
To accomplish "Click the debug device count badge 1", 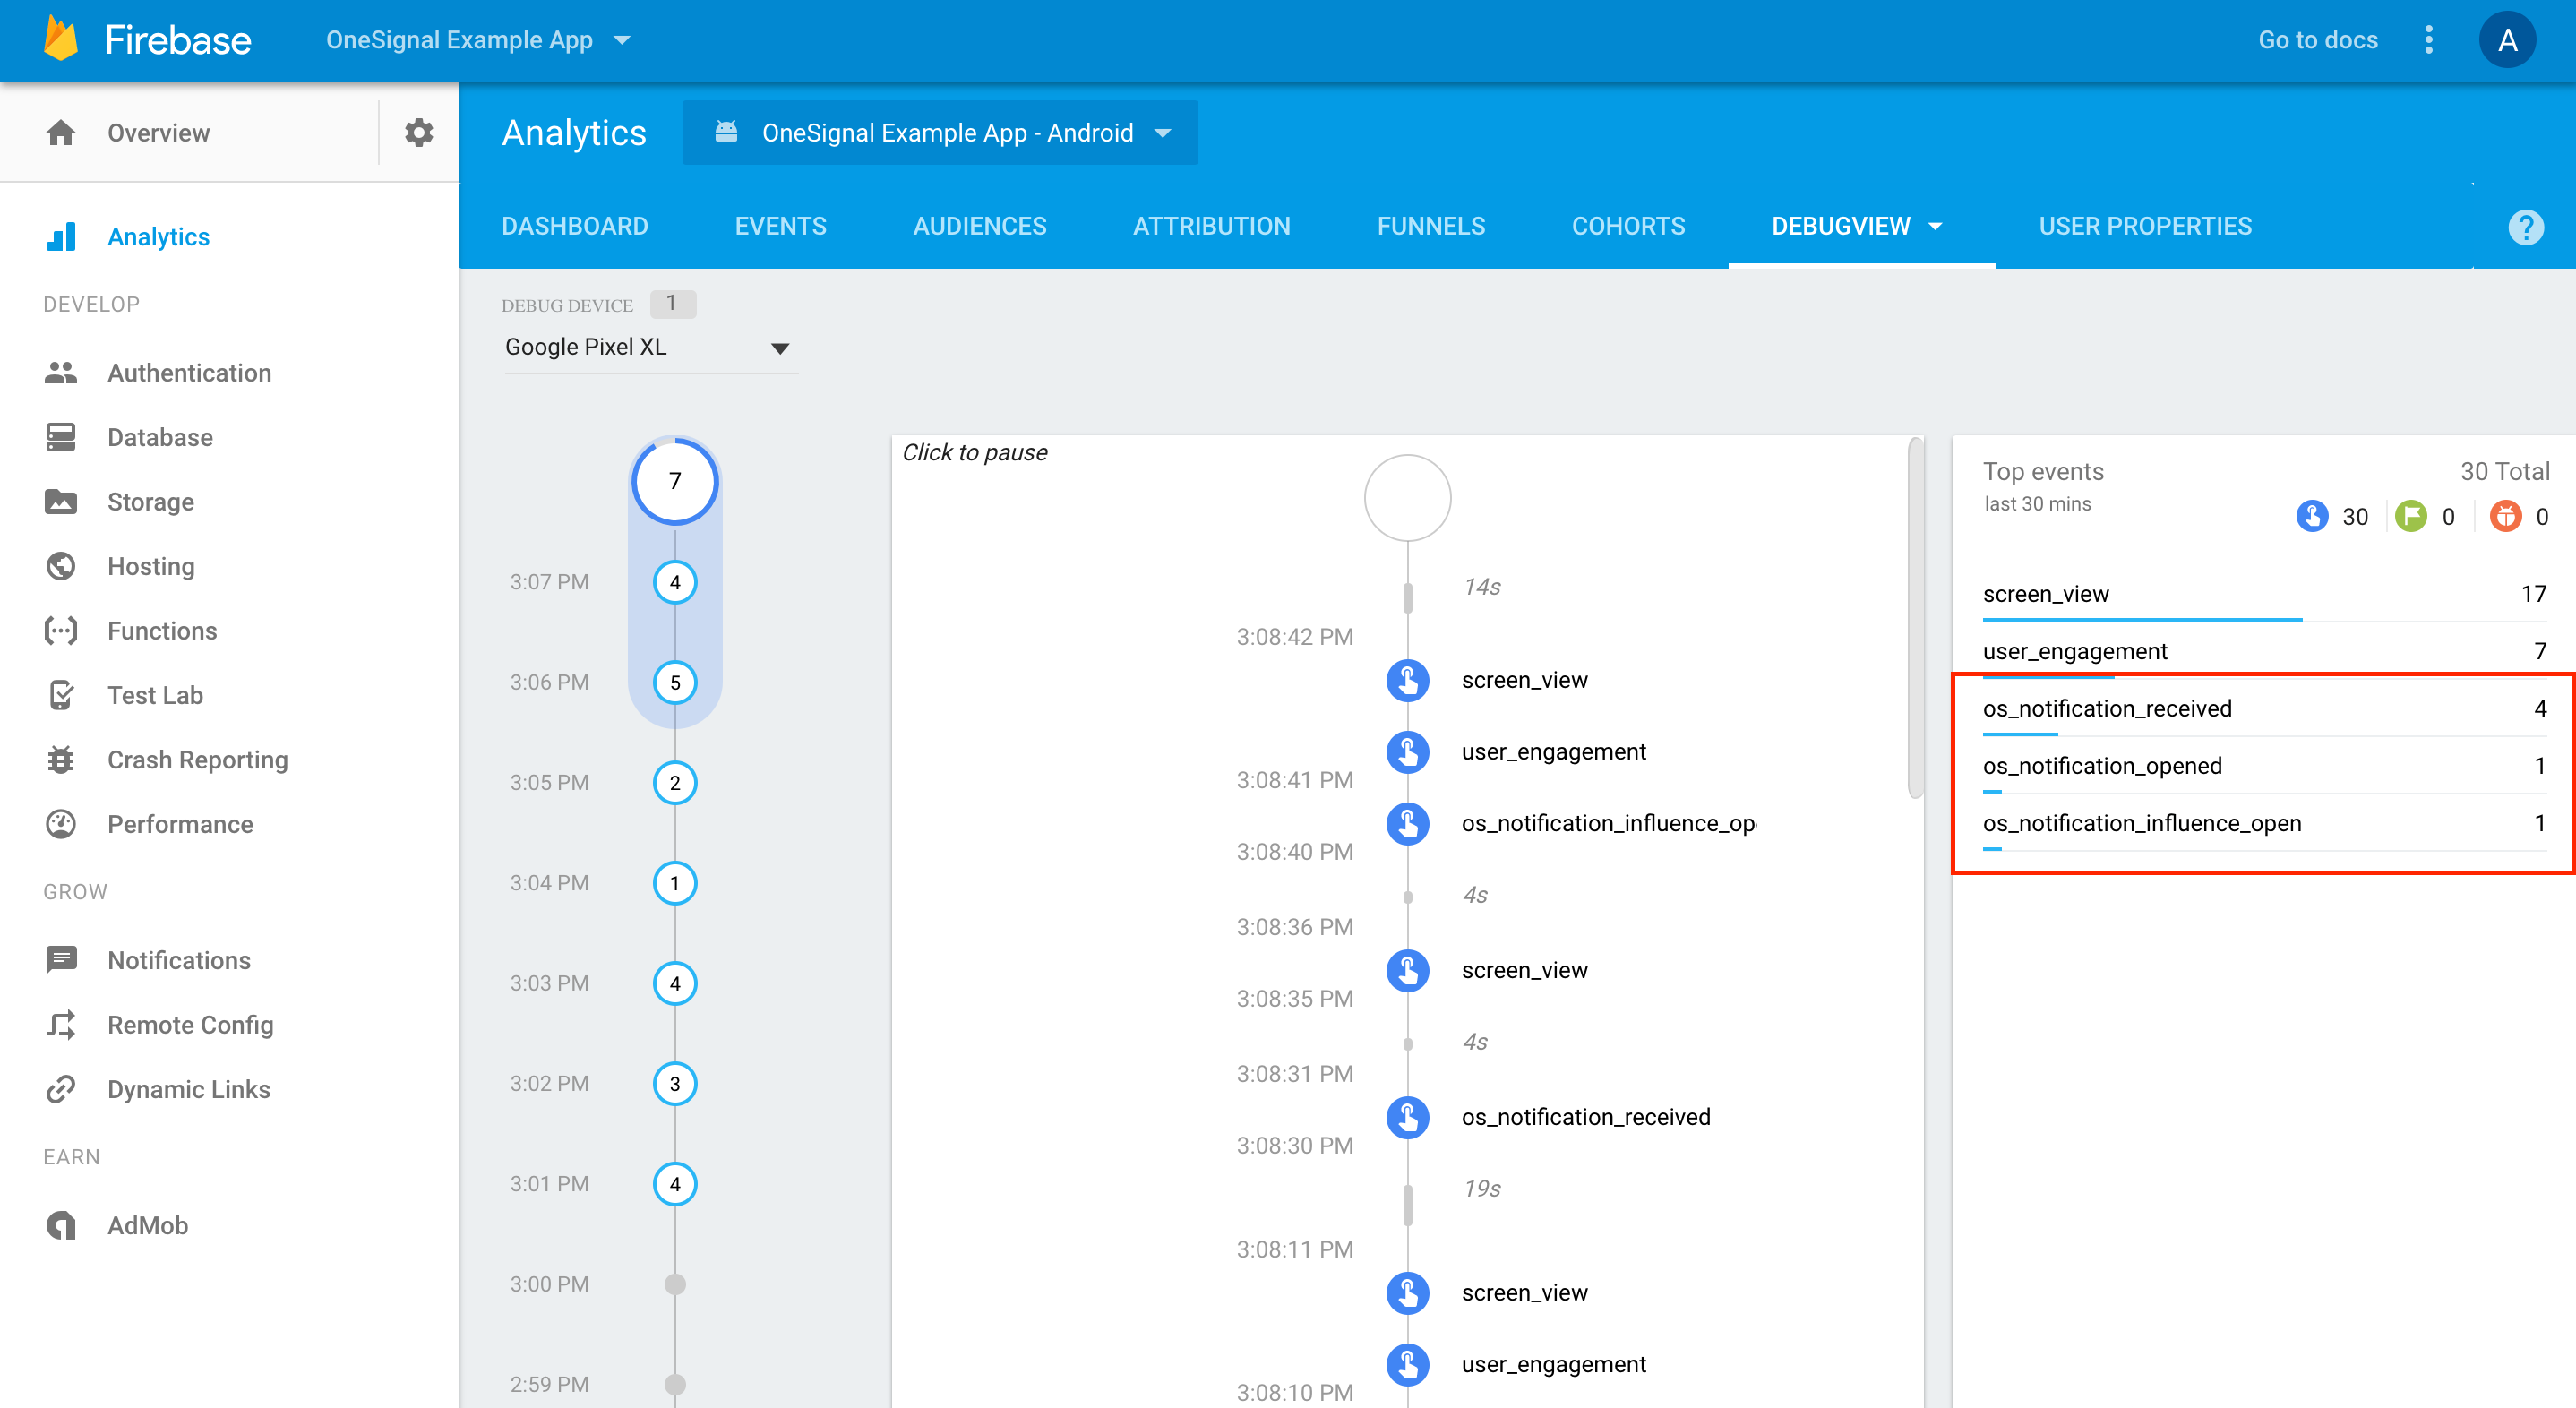I will click(672, 304).
